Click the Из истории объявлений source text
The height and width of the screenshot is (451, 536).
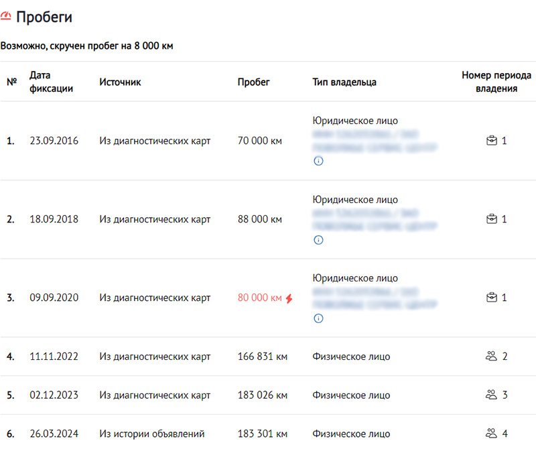point(151,434)
